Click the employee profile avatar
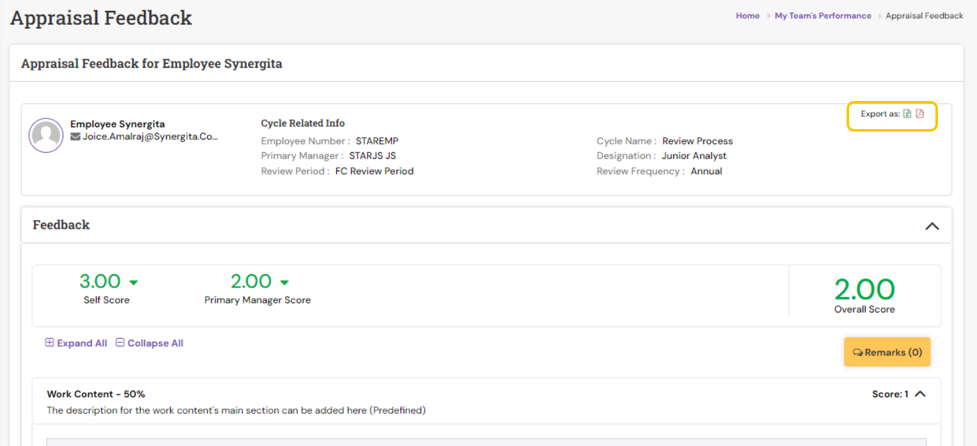The width and height of the screenshot is (977, 446). (46, 135)
